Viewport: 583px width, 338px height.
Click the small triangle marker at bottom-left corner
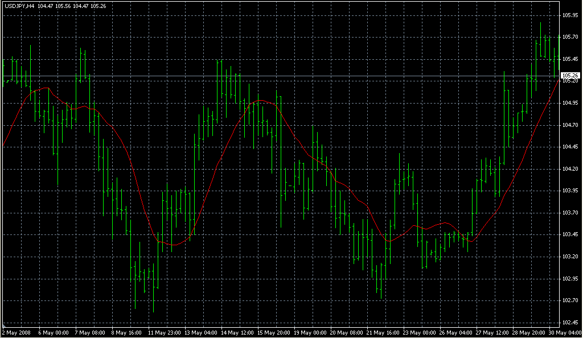(4, 325)
